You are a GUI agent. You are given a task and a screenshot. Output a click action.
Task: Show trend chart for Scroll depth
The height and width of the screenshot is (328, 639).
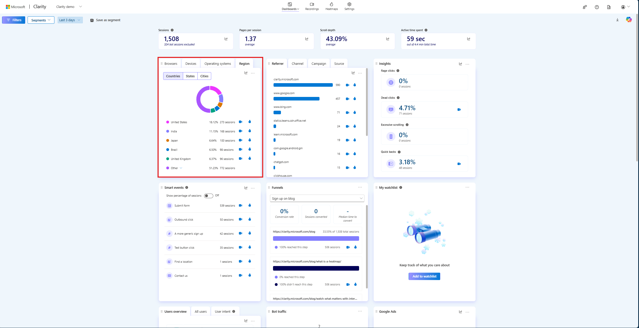tap(388, 39)
